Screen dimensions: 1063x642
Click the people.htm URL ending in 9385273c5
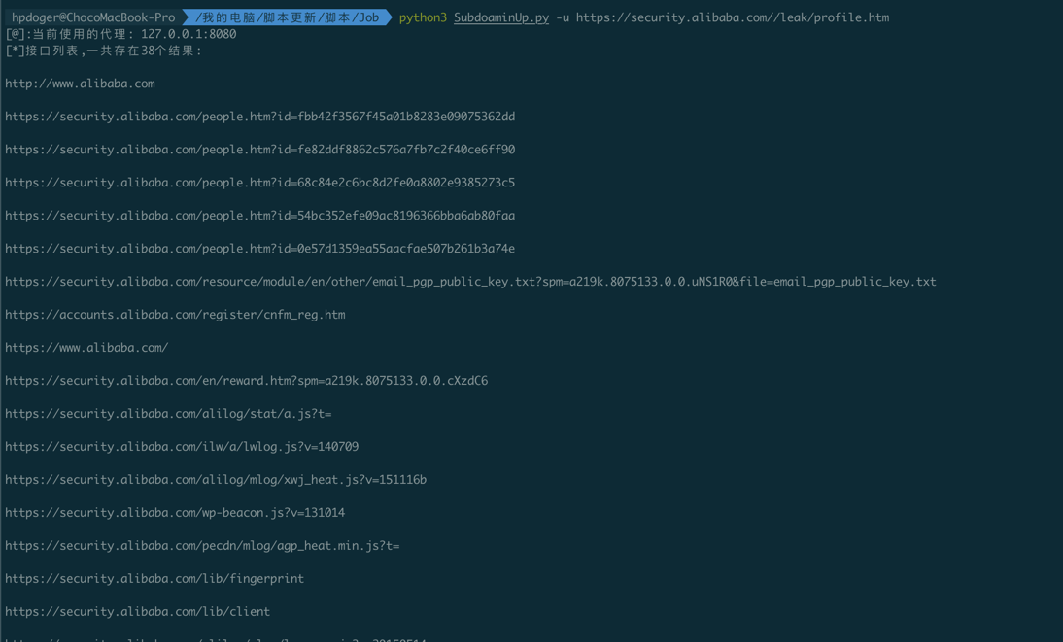[259, 182]
